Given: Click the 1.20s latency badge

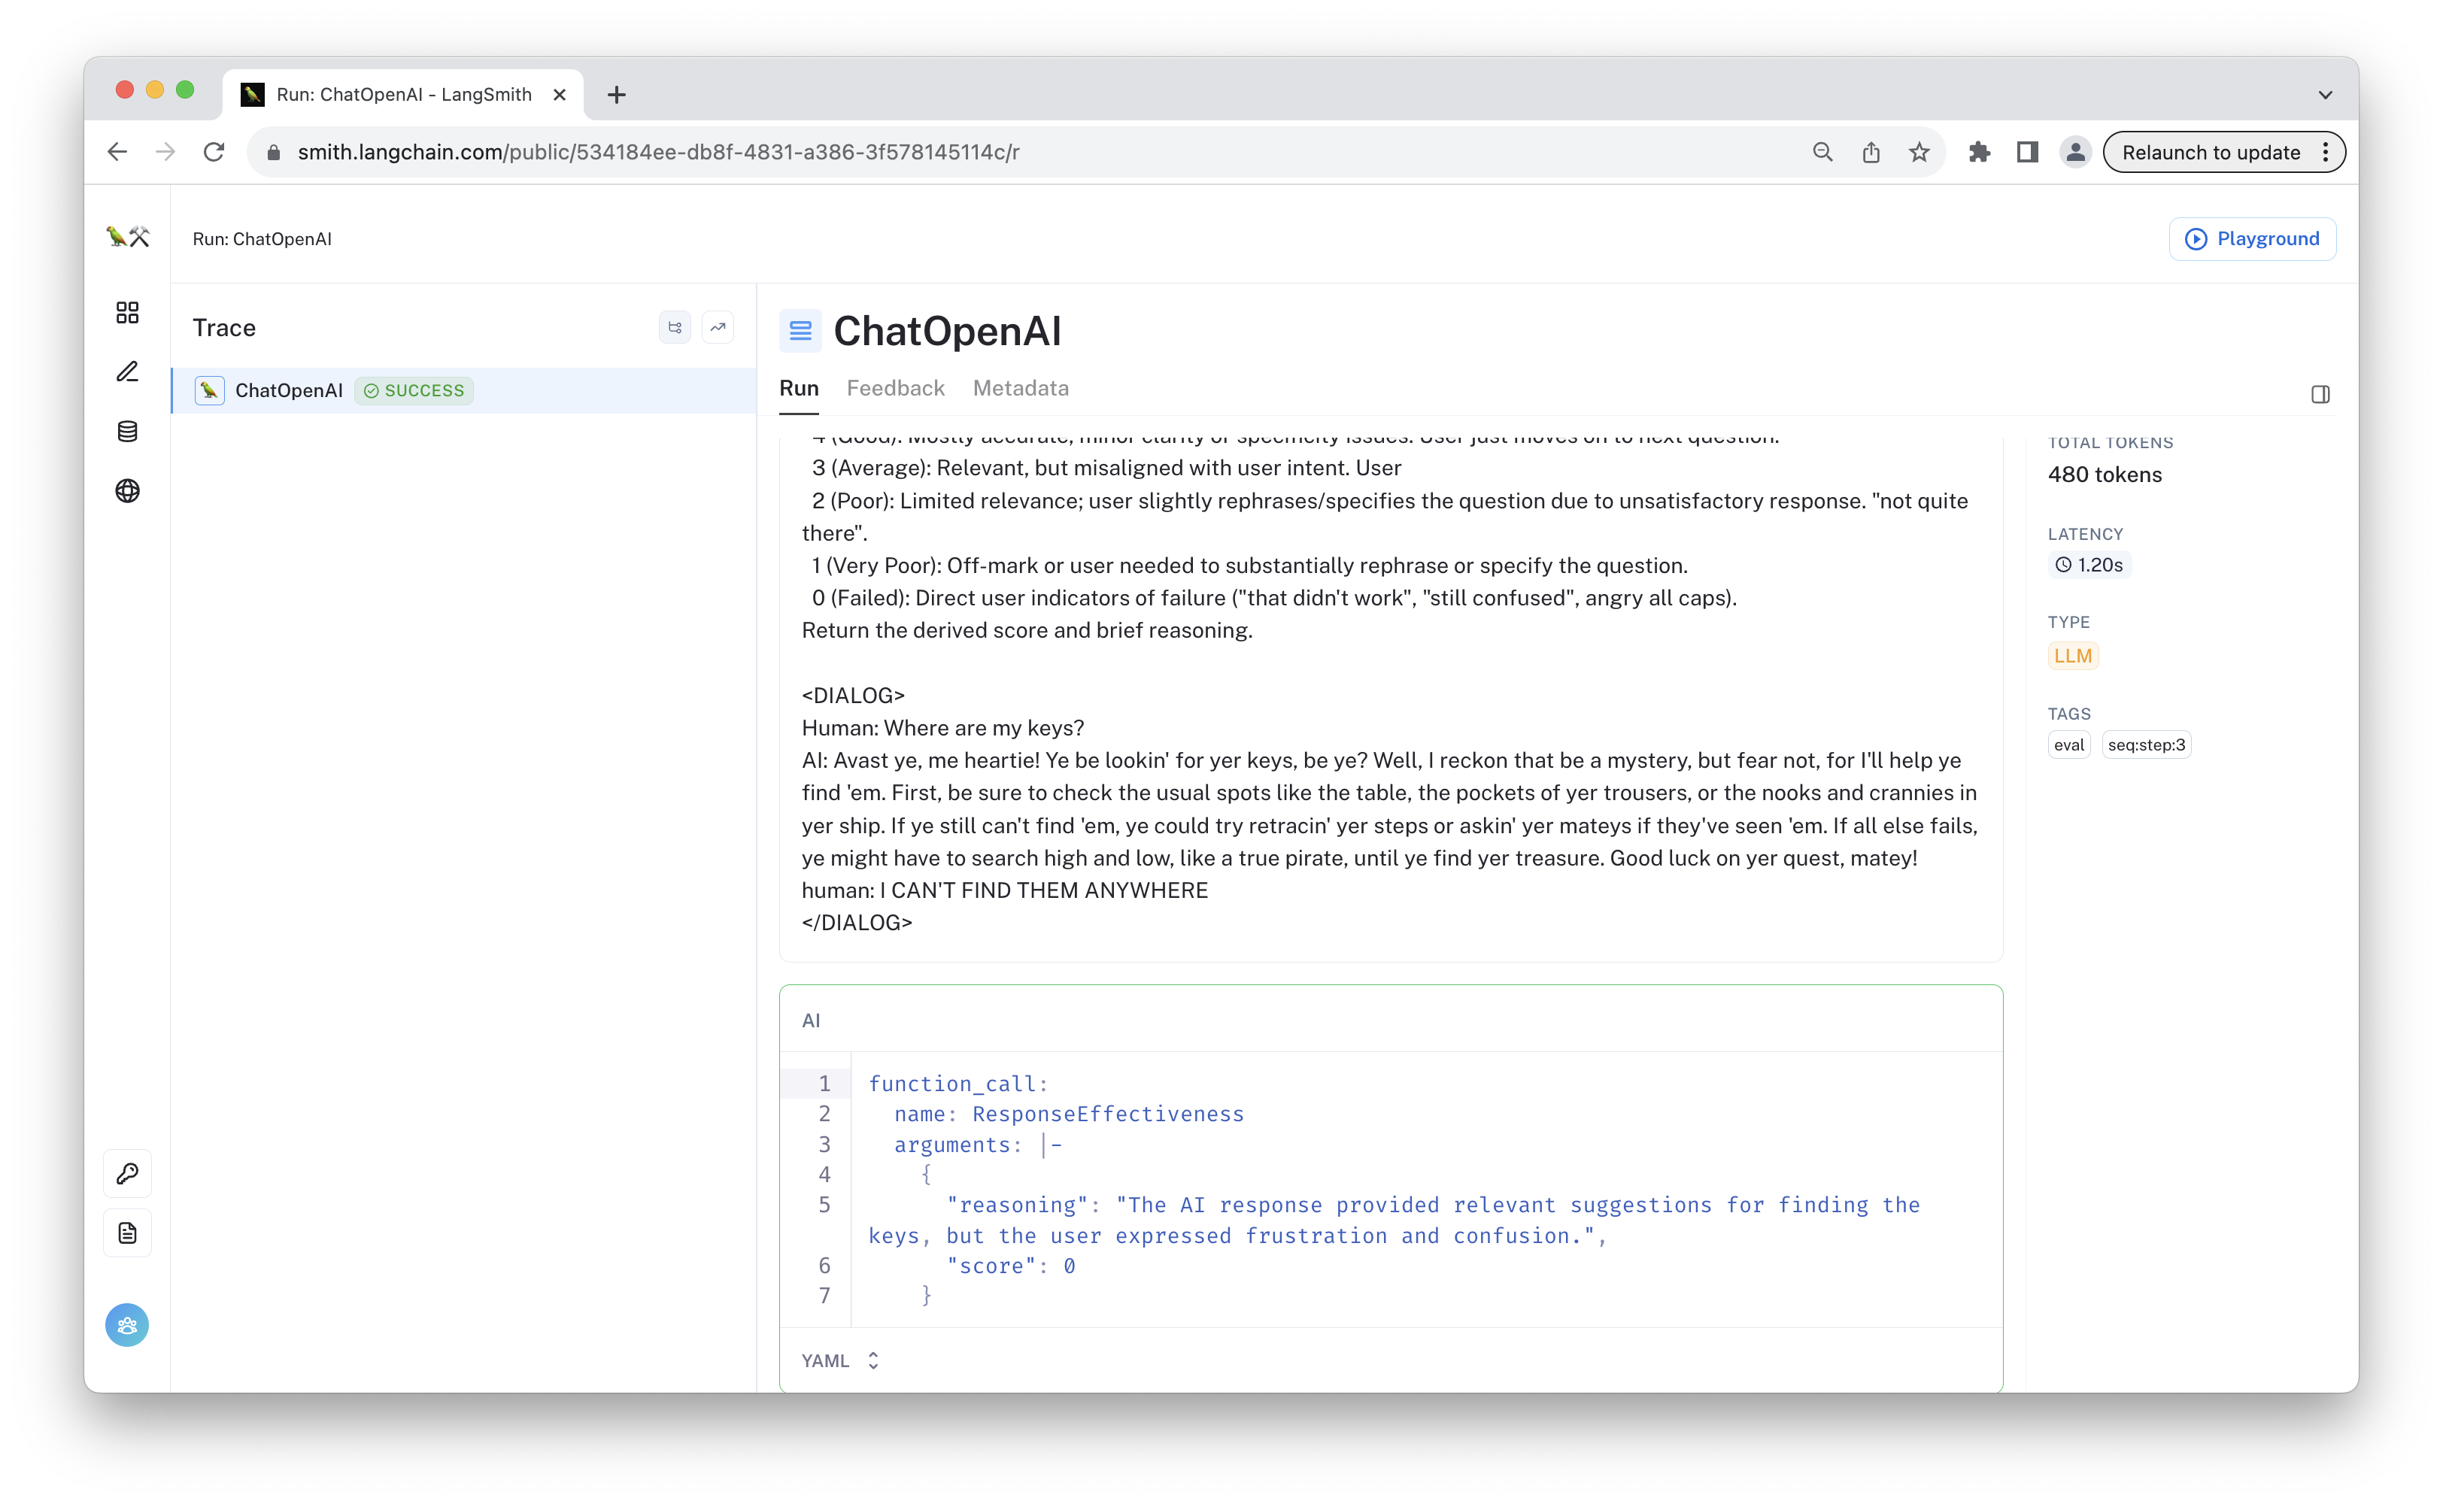Looking at the screenshot, I should 2089,565.
